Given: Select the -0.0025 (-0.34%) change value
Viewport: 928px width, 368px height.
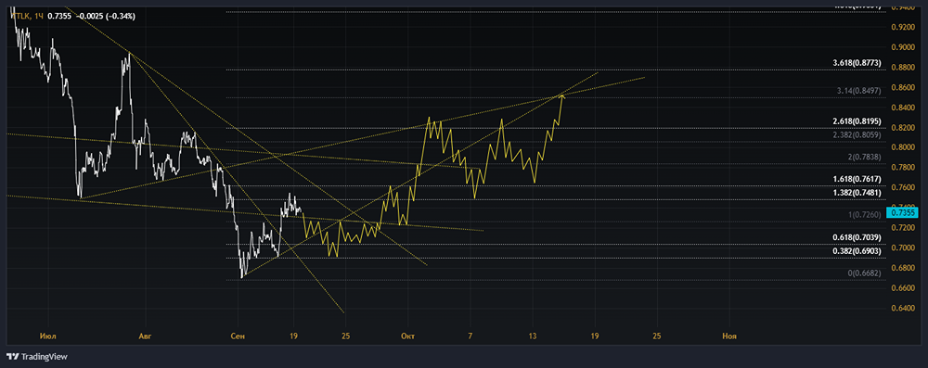Looking at the screenshot, I should coord(106,16).
